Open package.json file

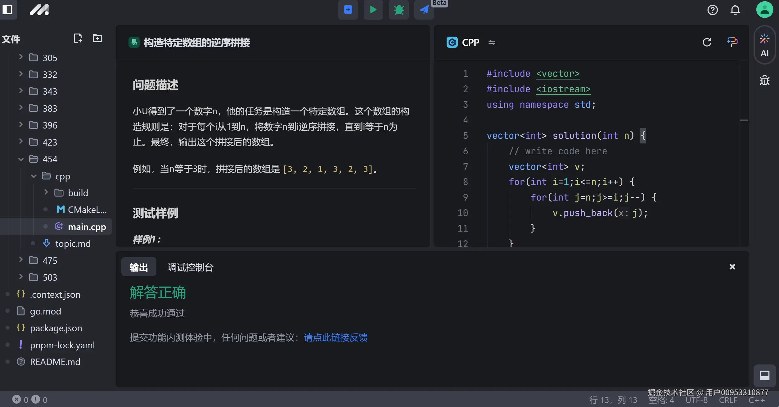[49, 328]
